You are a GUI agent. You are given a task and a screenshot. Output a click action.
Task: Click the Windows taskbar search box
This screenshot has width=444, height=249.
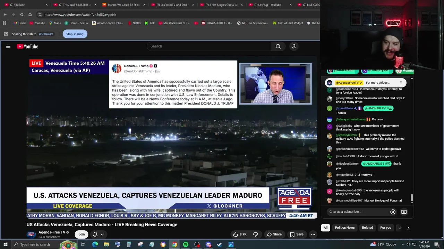pos(45,245)
